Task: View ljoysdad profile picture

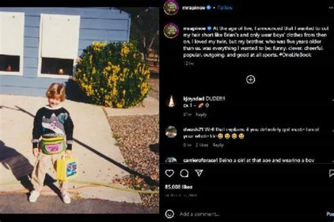Action: pos(171,101)
